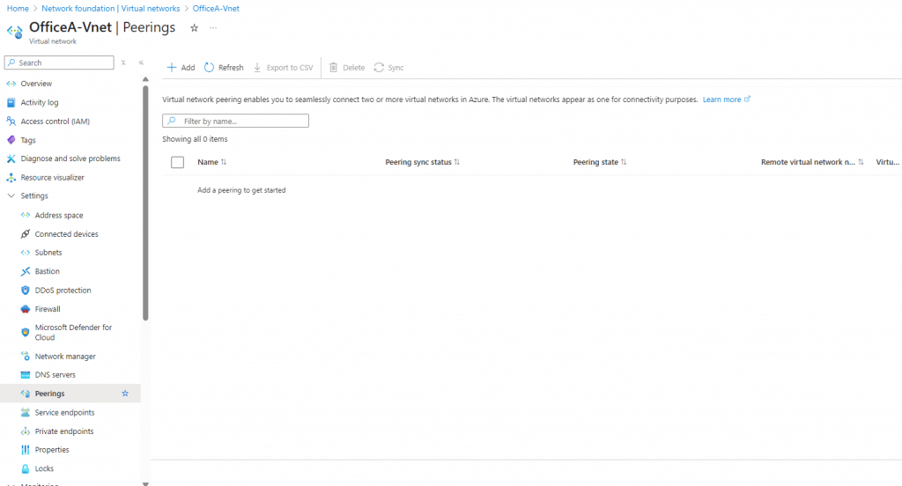Open the Subnets menu item
902x486 pixels.
48,253
